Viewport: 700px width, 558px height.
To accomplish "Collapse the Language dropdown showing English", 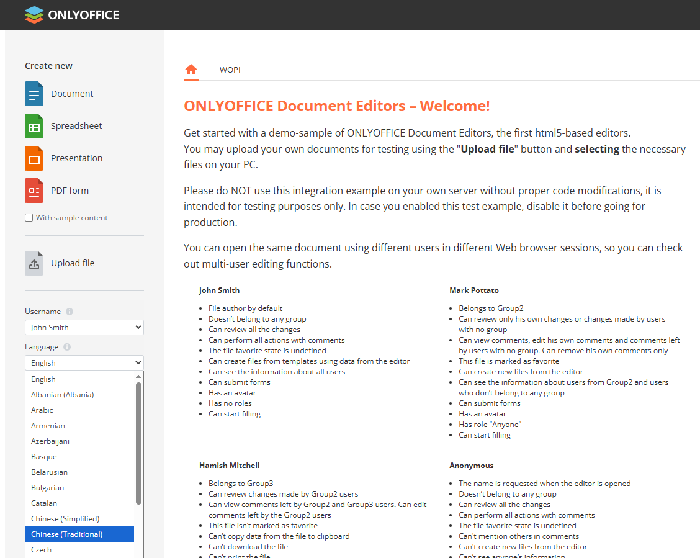I will coord(84,363).
